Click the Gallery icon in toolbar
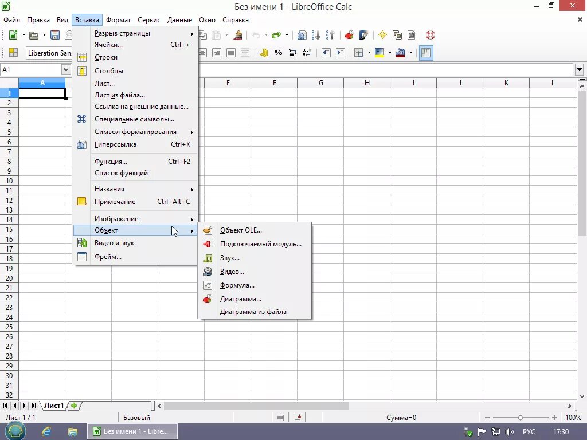This screenshot has height=440, width=587. point(397,35)
